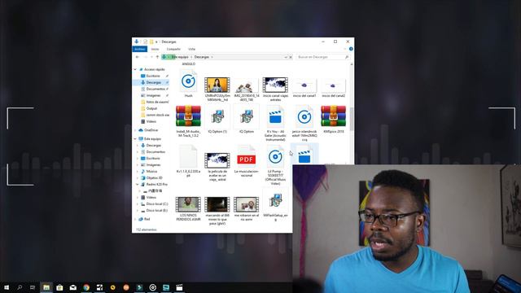Viewport: 521px width, 293px height.
Task: Open the Archivo ribbon tab
Action: pos(139,49)
